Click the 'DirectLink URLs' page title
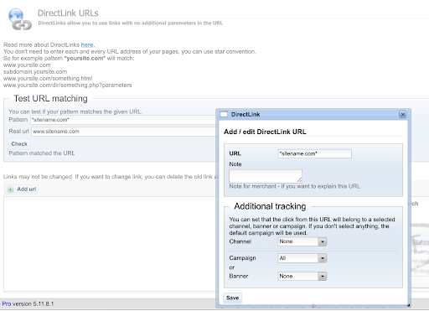Image resolution: width=429 pixels, height=311 pixels. (x=68, y=13)
